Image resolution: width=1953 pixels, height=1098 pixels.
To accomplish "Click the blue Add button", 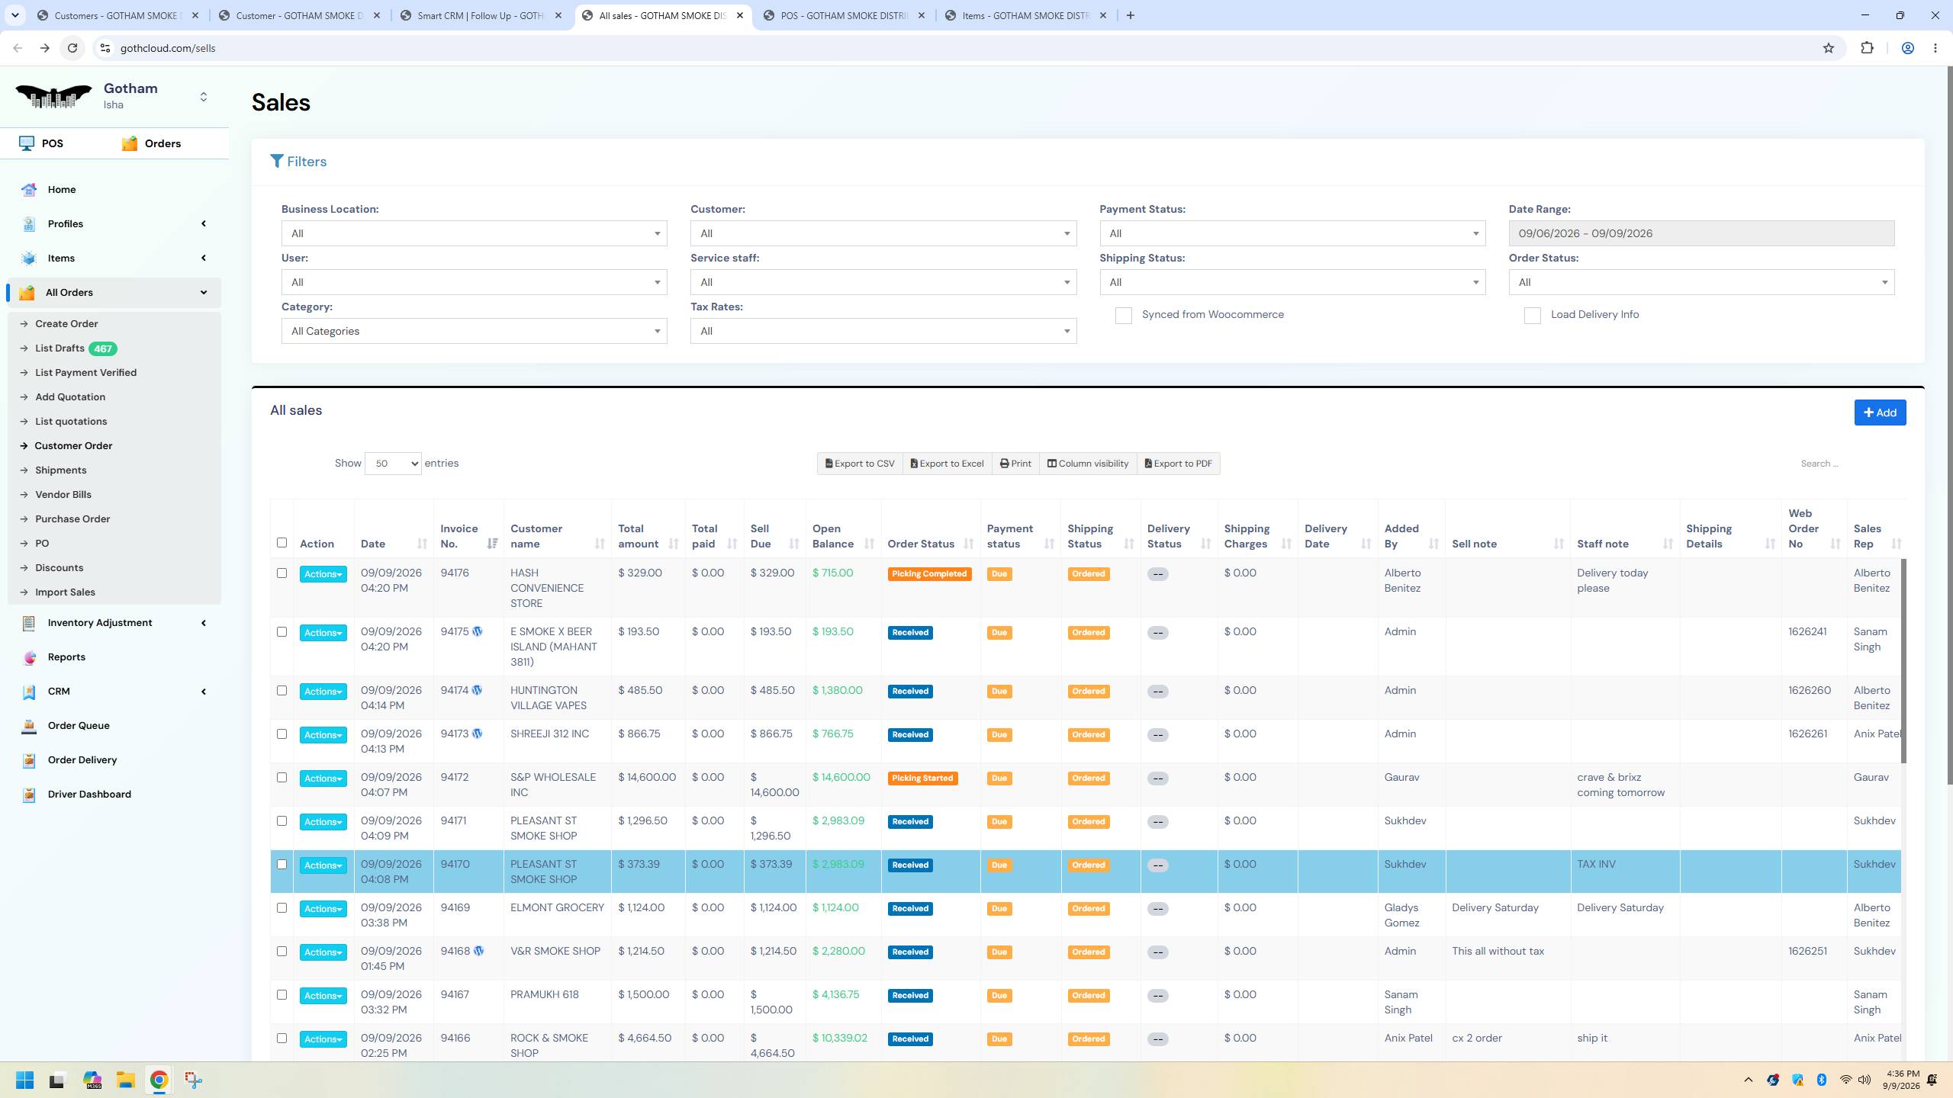I will [1880, 413].
